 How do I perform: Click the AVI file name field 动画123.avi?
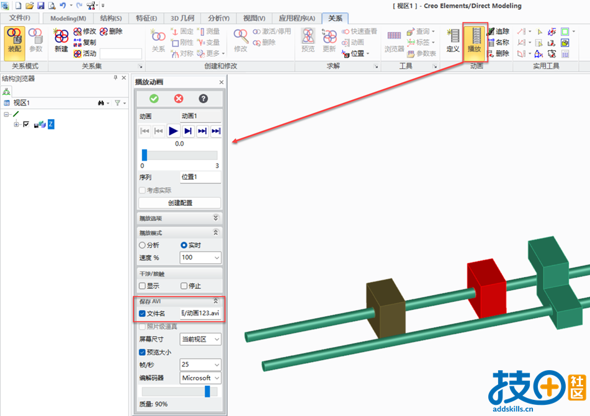[200, 313]
